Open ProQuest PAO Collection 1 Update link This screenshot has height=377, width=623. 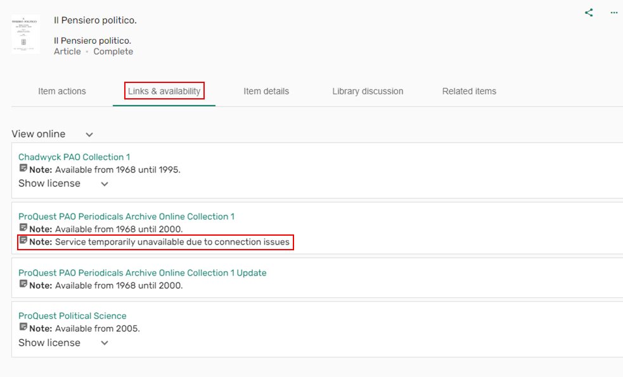(142, 273)
